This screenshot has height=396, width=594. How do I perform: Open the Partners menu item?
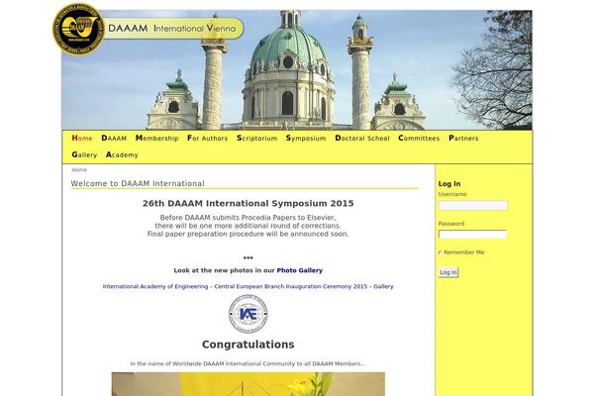click(x=463, y=138)
